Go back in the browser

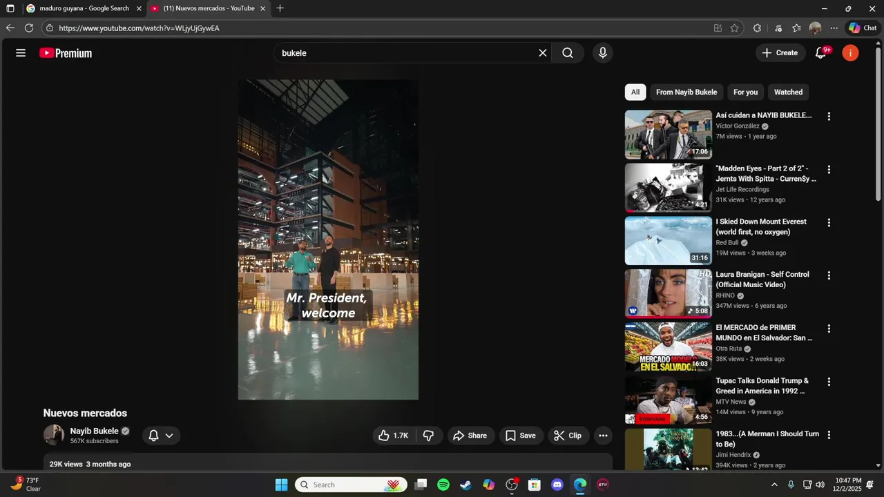pyautogui.click(x=10, y=28)
